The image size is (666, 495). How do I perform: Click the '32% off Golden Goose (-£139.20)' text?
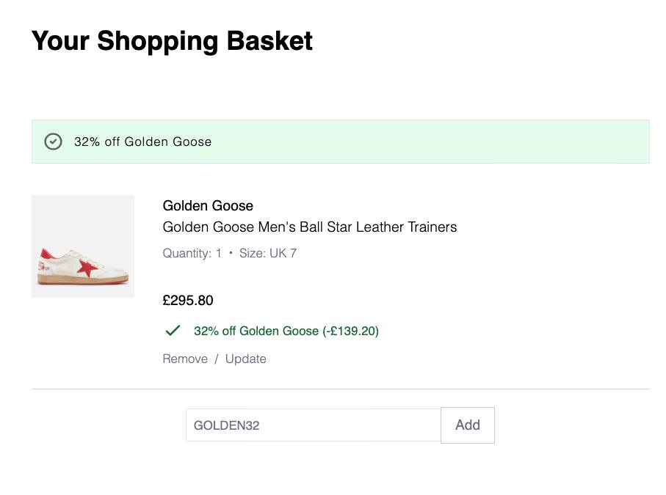point(286,331)
